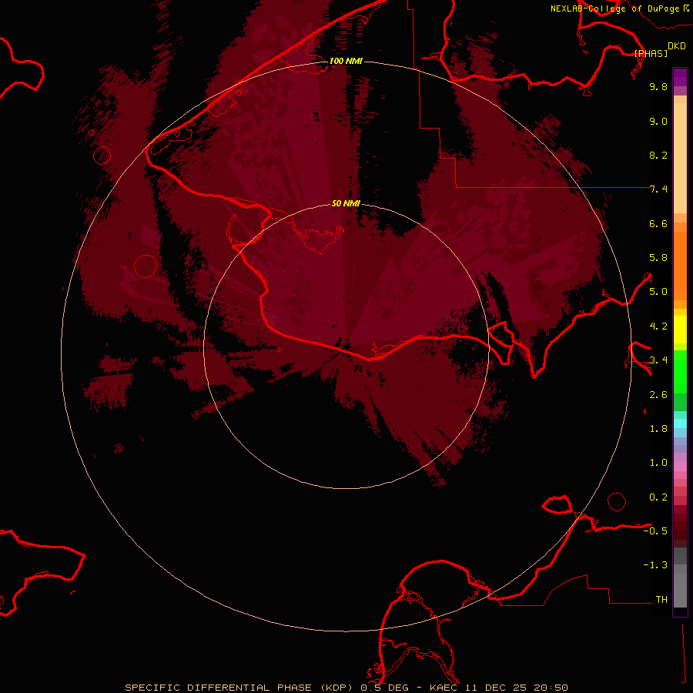Click the [PHAS] legend header
Viewport: 693px width, 693px height.
pos(651,53)
